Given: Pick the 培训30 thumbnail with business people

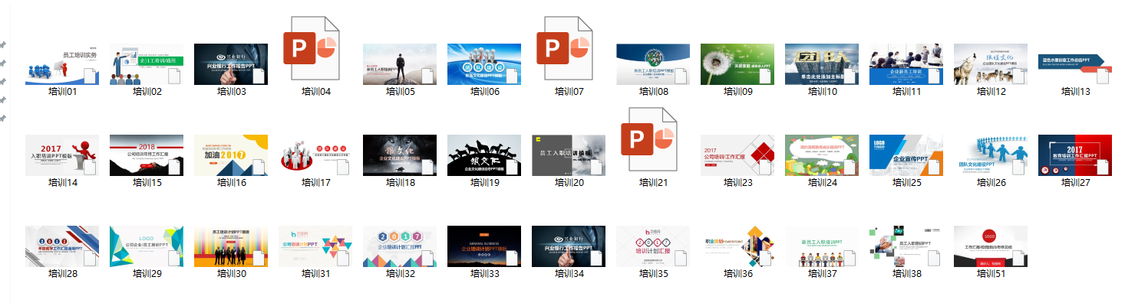Looking at the screenshot, I should tap(231, 246).
